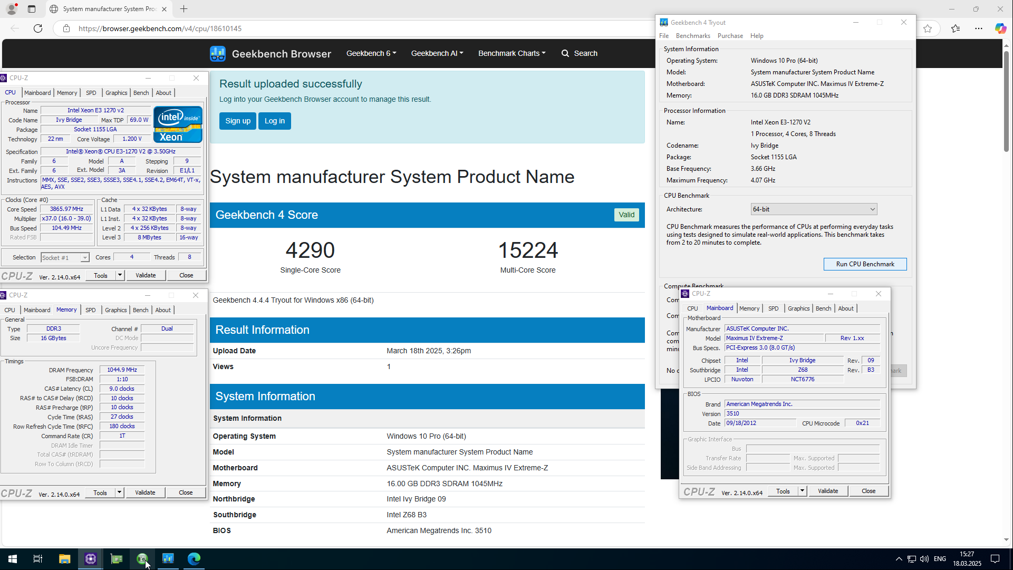Click ENG language indicator in tray
The height and width of the screenshot is (570, 1013).
tap(940, 559)
